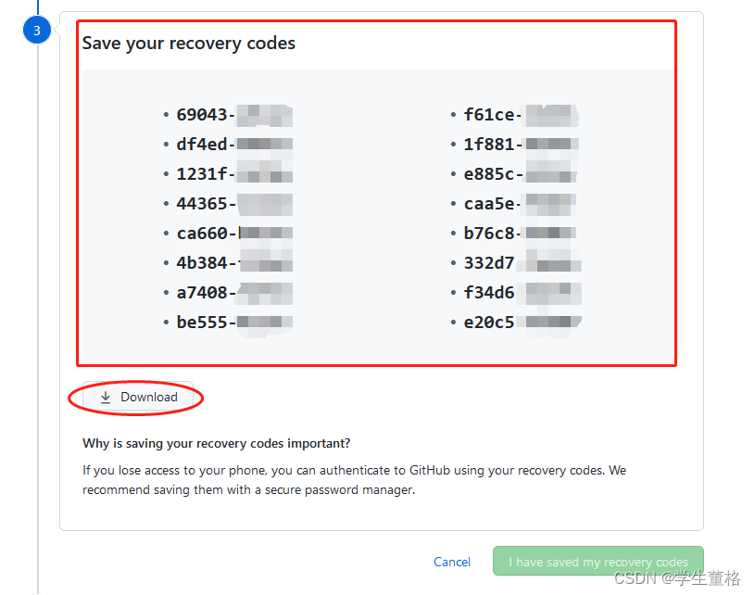The width and height of the screenshot is (755, 595).
Task: Select recovery code starting with 4b384
Action: (x=234, y=263)
